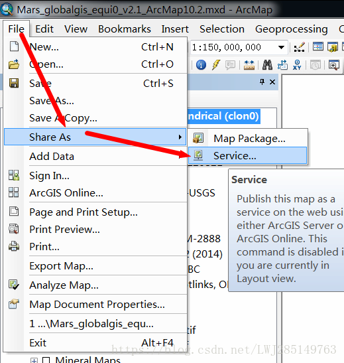The height and width of the screenshot is (363, 344).
Task: Click the Editor Toolbar pencil icon
Action: coord(300,47)
